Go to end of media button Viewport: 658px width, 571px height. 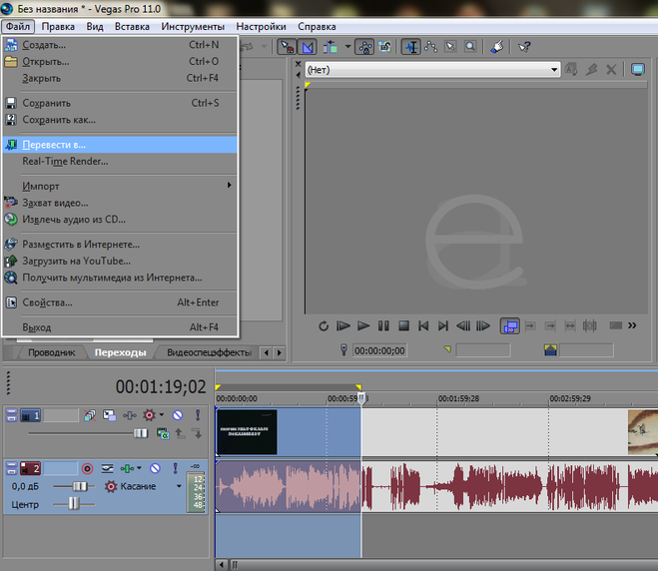(x=443, y=326)
